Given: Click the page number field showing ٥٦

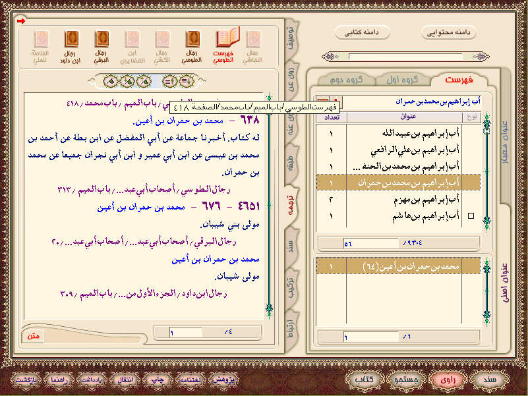Looking at the screenshot, I should click(370, 243).
